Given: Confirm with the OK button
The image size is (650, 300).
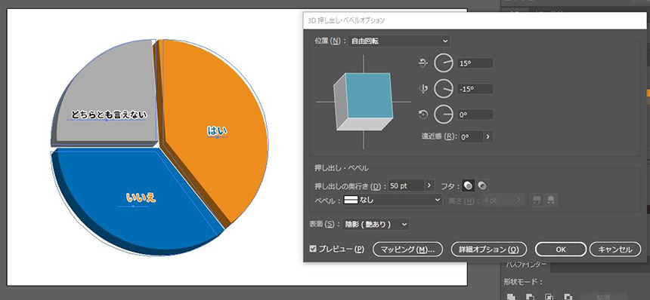Looking at the screenshot, I should click(x=561, y=249).
